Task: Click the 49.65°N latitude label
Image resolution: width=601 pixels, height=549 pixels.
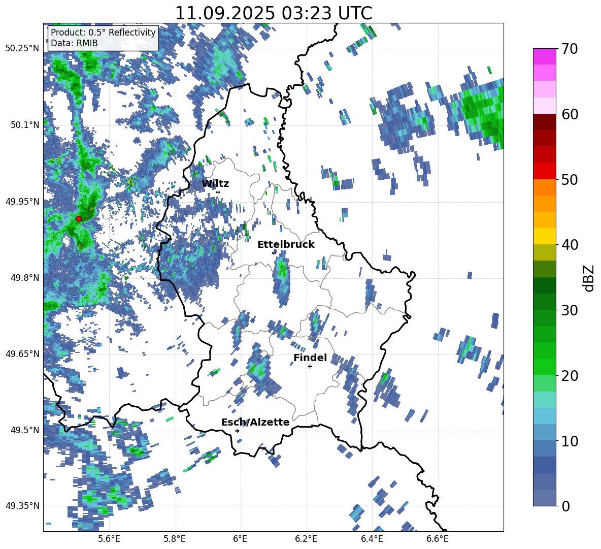Action: (x=22, y=353)
